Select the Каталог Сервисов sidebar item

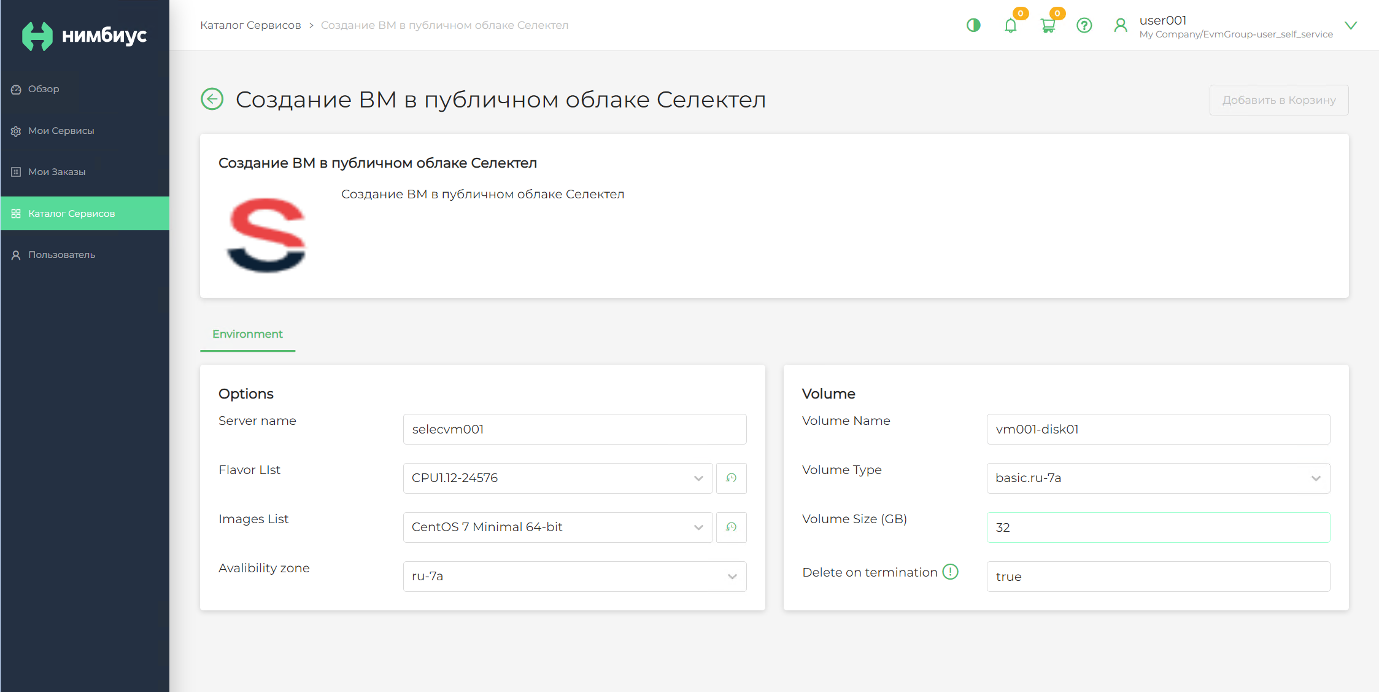(x=85, y=214)
